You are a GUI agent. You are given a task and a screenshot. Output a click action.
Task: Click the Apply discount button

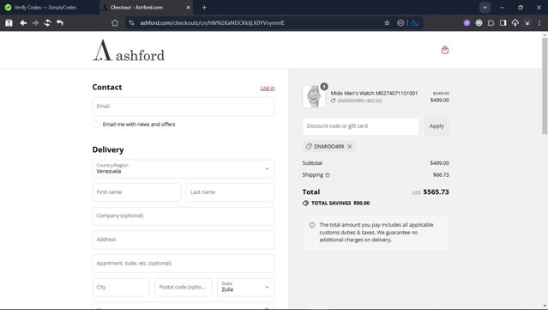click(x=437, y=126)
